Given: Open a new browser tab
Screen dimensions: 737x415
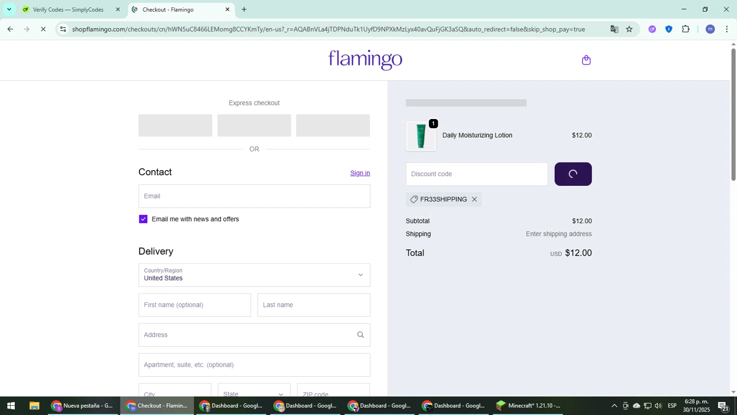Looking at the screenshot, I should [x=244, y=9].
